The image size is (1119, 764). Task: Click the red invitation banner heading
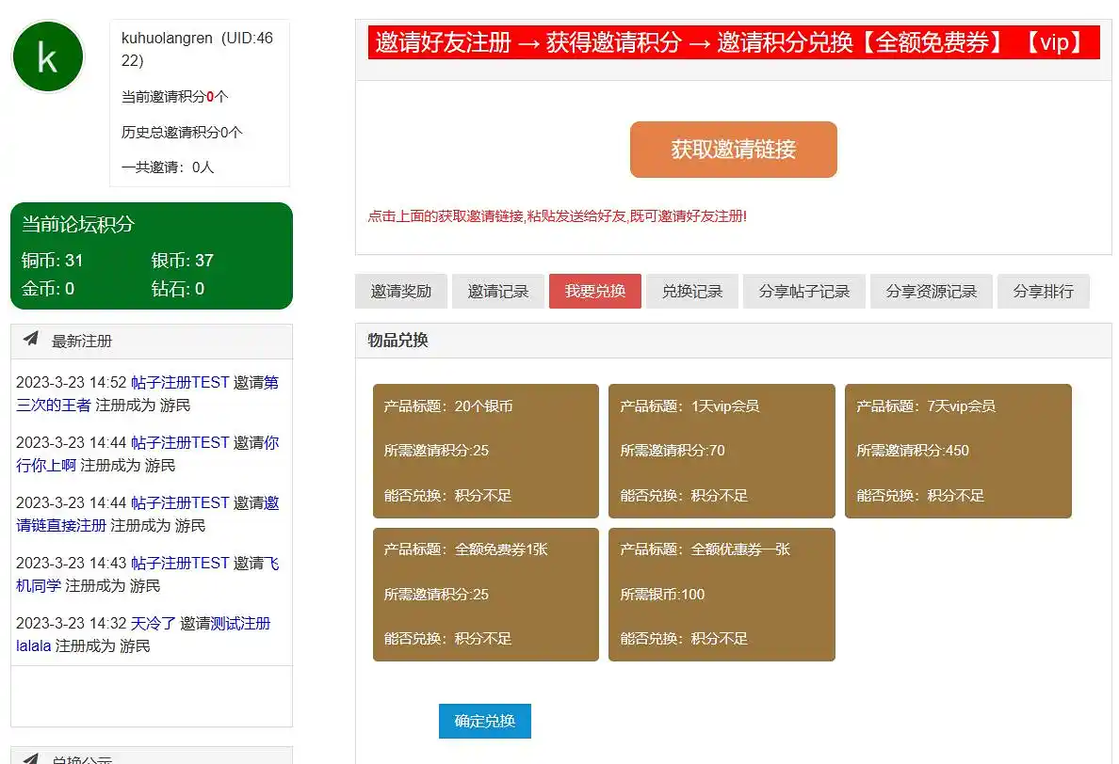tap(733, 42)
